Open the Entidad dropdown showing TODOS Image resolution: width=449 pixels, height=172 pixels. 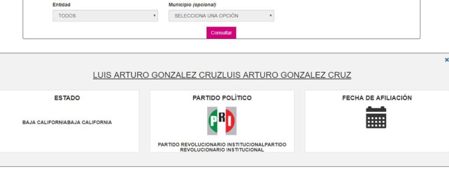[105, 16]
